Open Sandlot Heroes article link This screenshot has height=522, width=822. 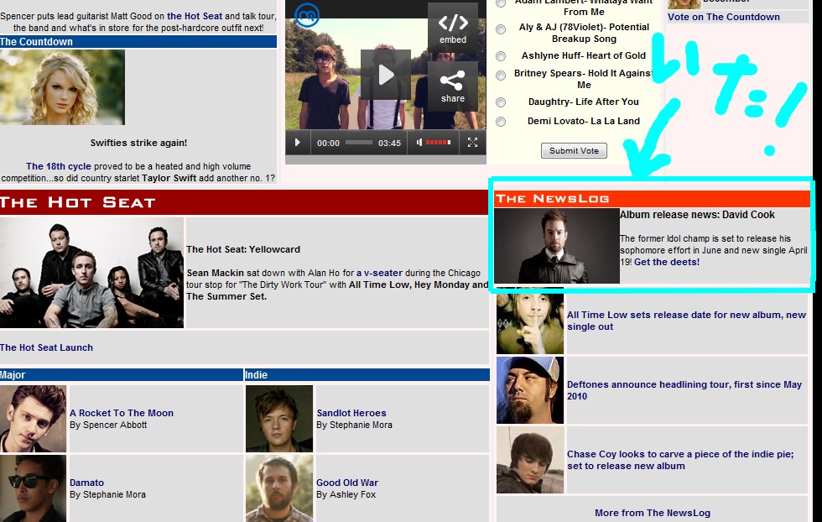point(351,413)
